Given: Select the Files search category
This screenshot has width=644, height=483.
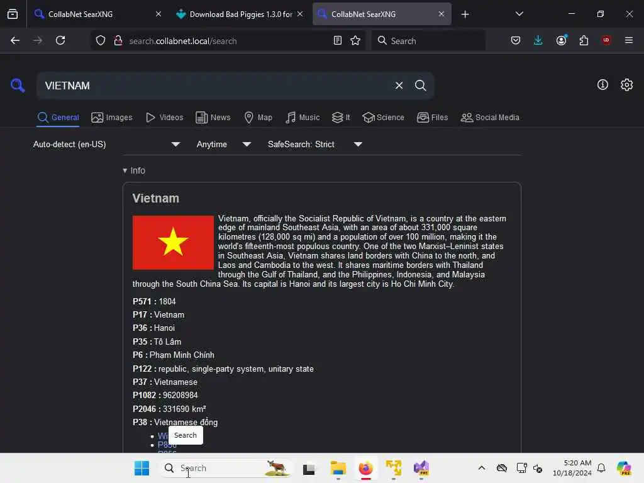Looking at the screenshot, I should [x=433, y=118].
